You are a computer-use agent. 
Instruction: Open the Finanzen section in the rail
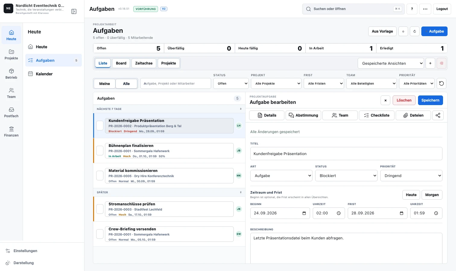(x=11, y=132)
